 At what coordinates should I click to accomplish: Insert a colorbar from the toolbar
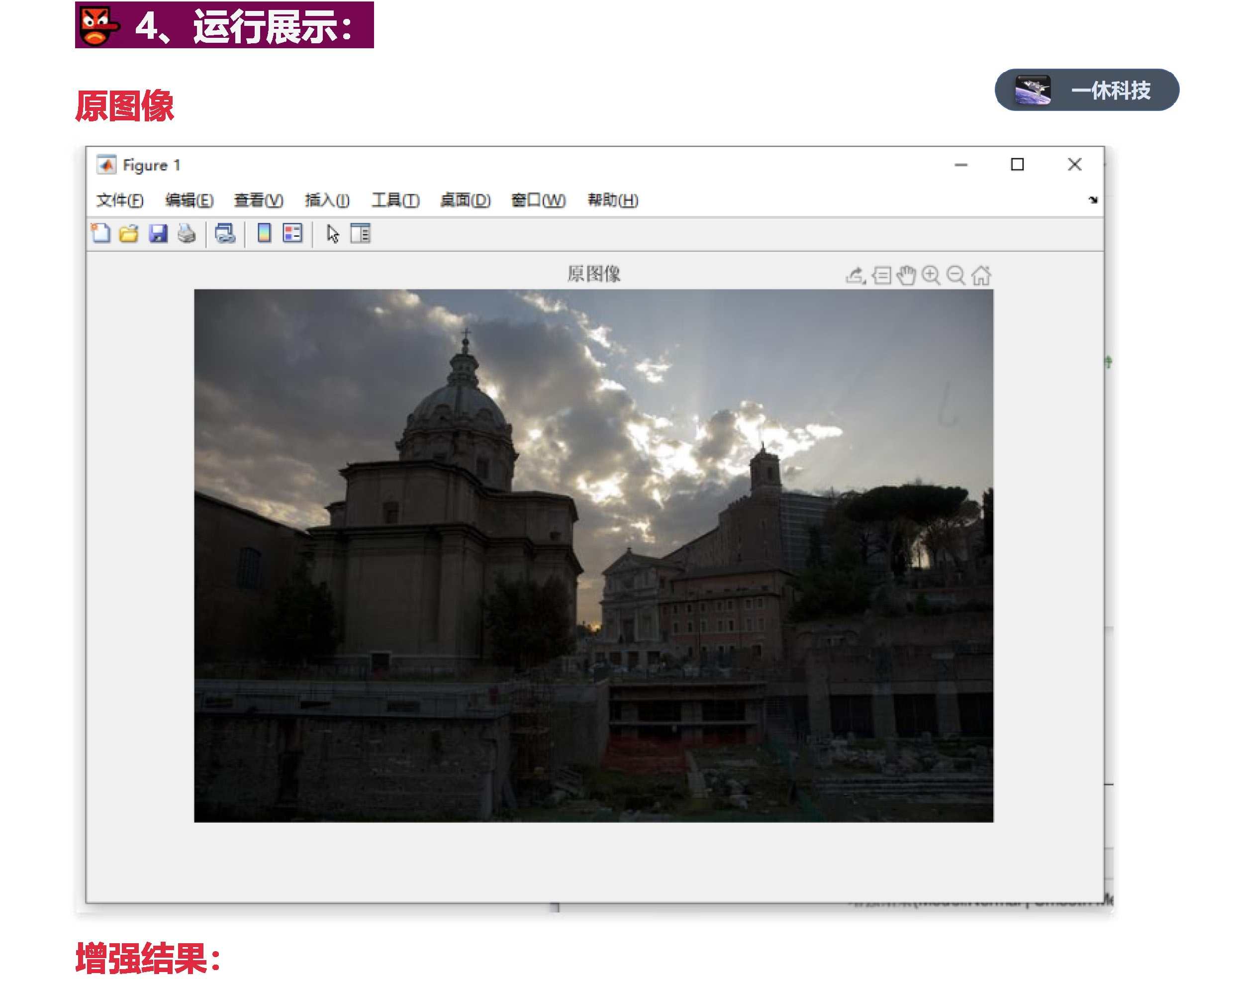click(265, 233)
